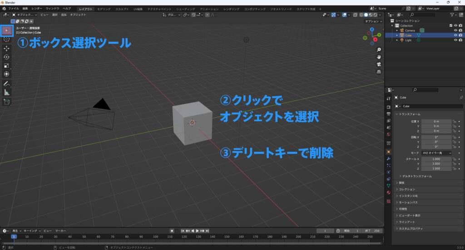Open the World properties tab
465x250 pixels.
389,134
